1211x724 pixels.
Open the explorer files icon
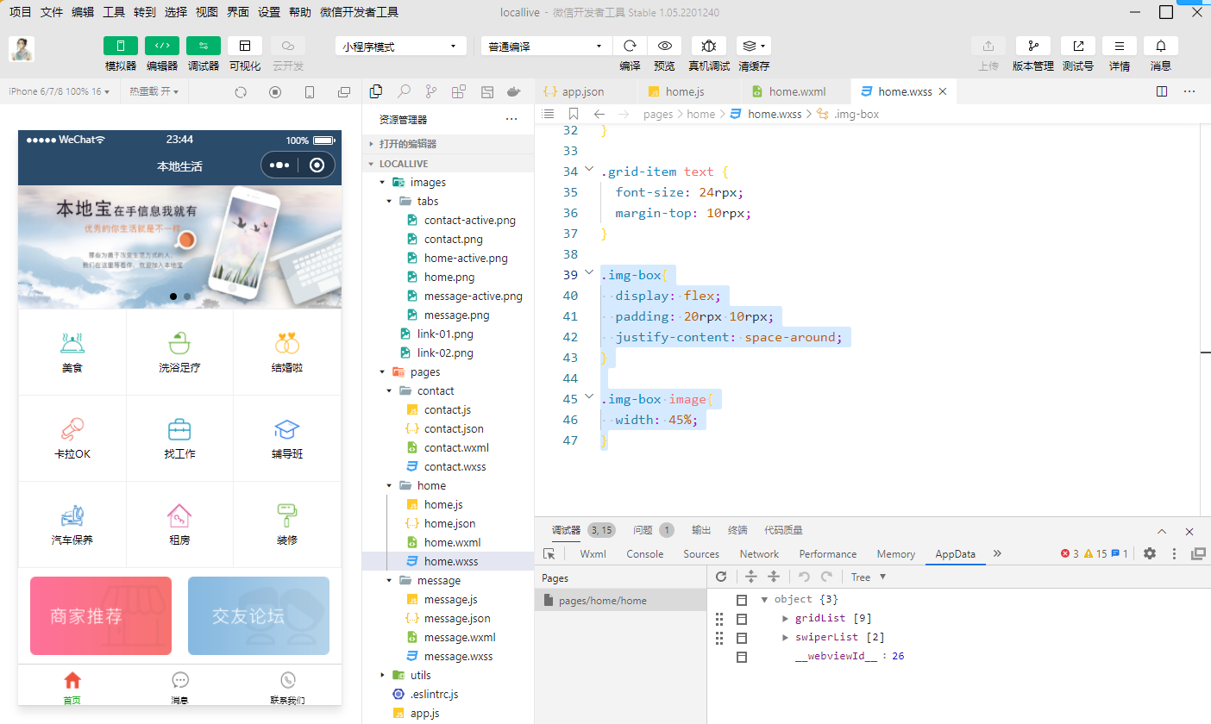(x=376, y=91)
